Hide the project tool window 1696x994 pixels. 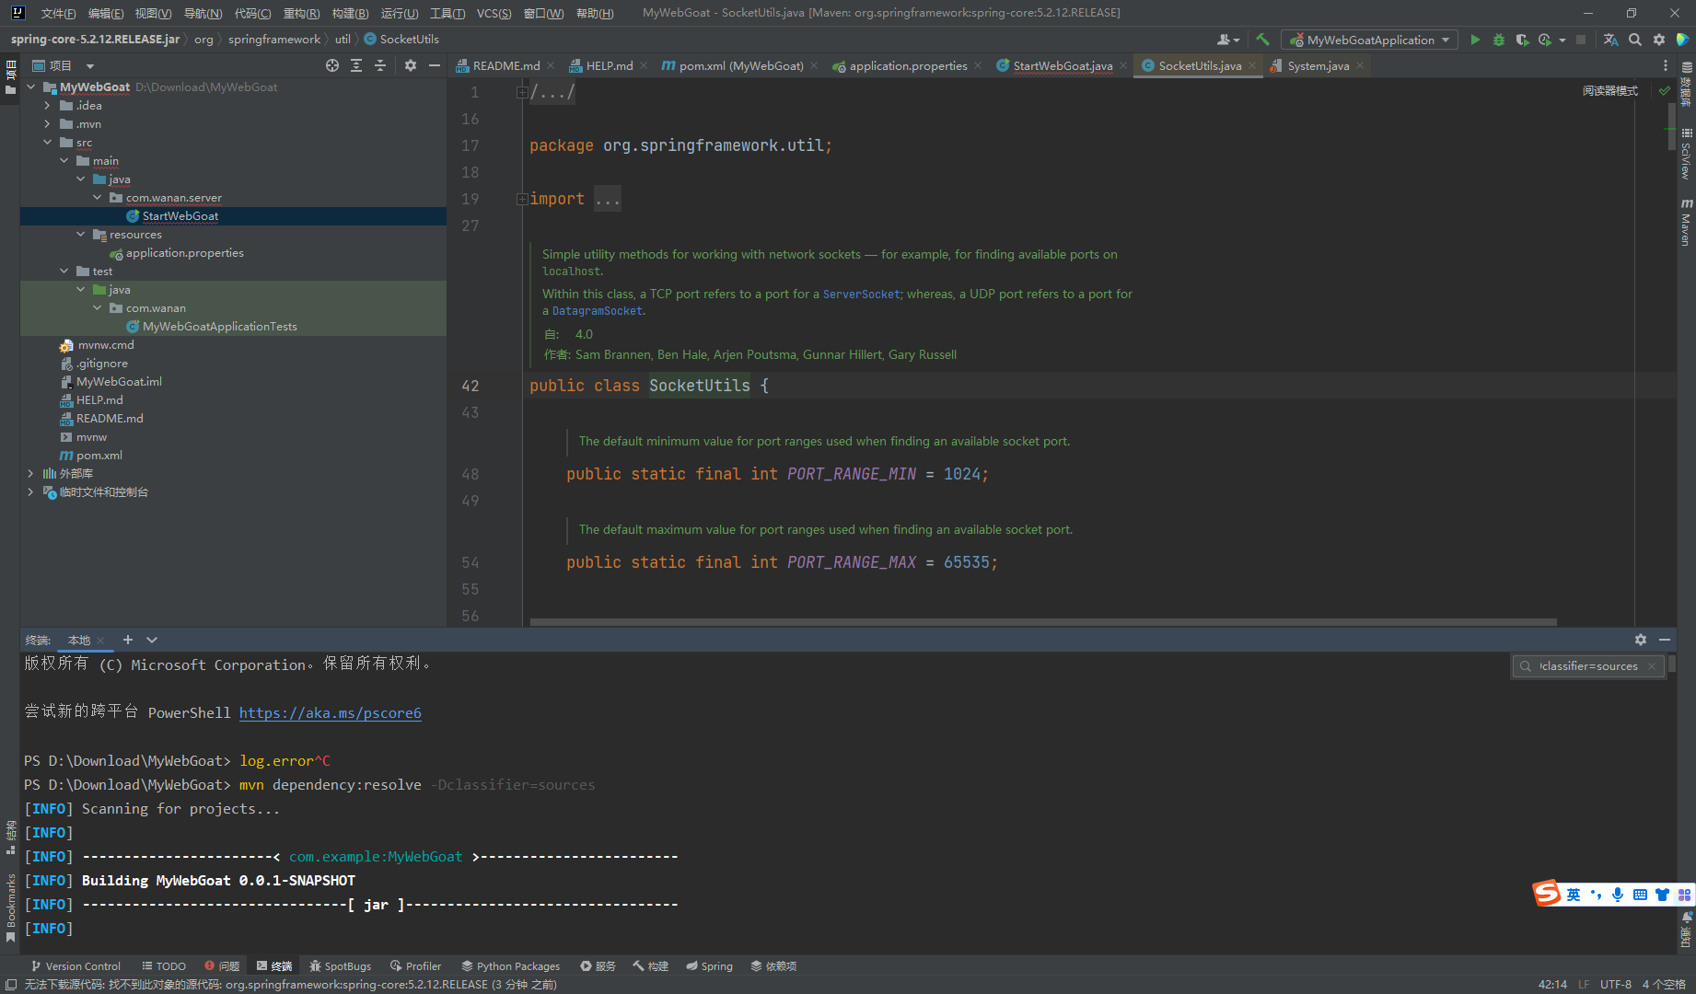coord(435,65)
